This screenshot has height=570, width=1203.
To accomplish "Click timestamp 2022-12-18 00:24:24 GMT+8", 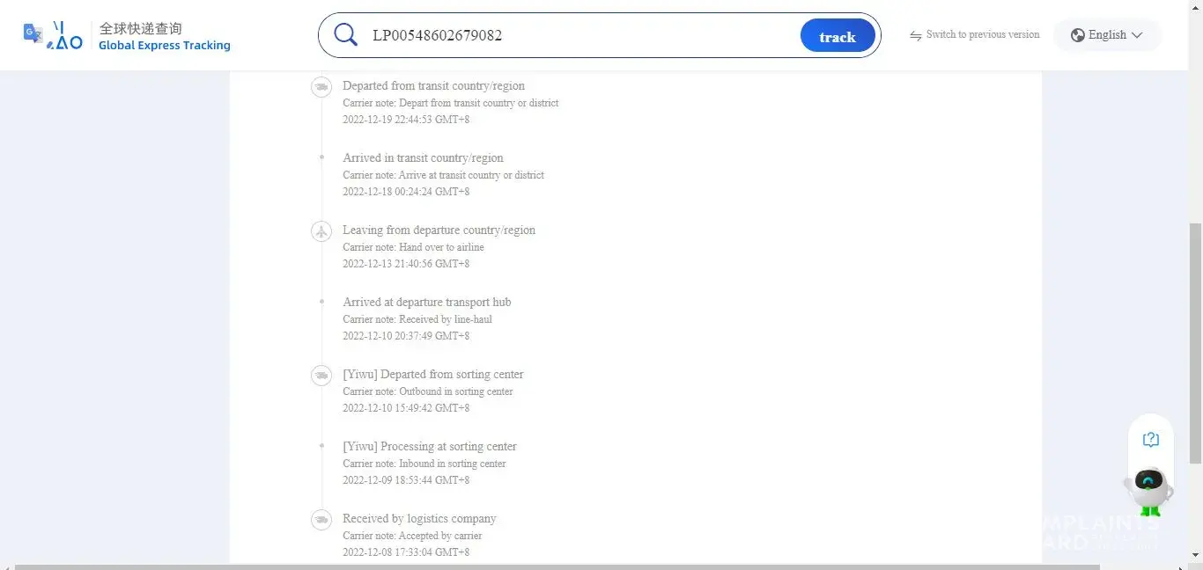I will 406,192.
